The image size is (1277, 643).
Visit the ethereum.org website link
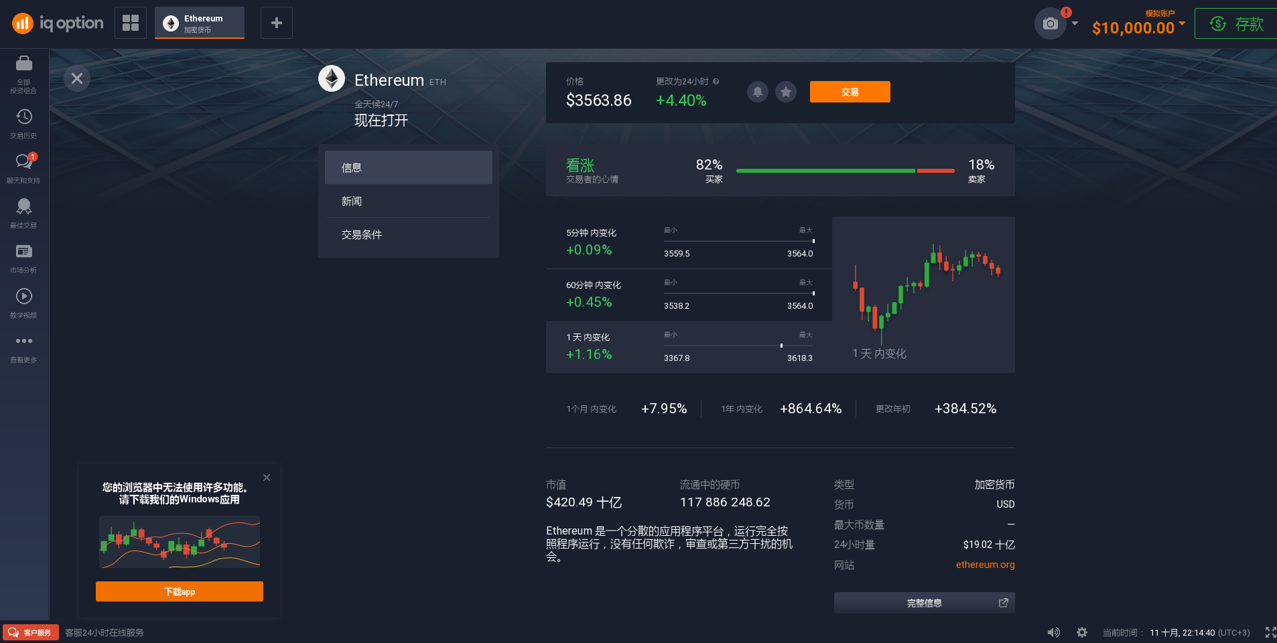985,565
